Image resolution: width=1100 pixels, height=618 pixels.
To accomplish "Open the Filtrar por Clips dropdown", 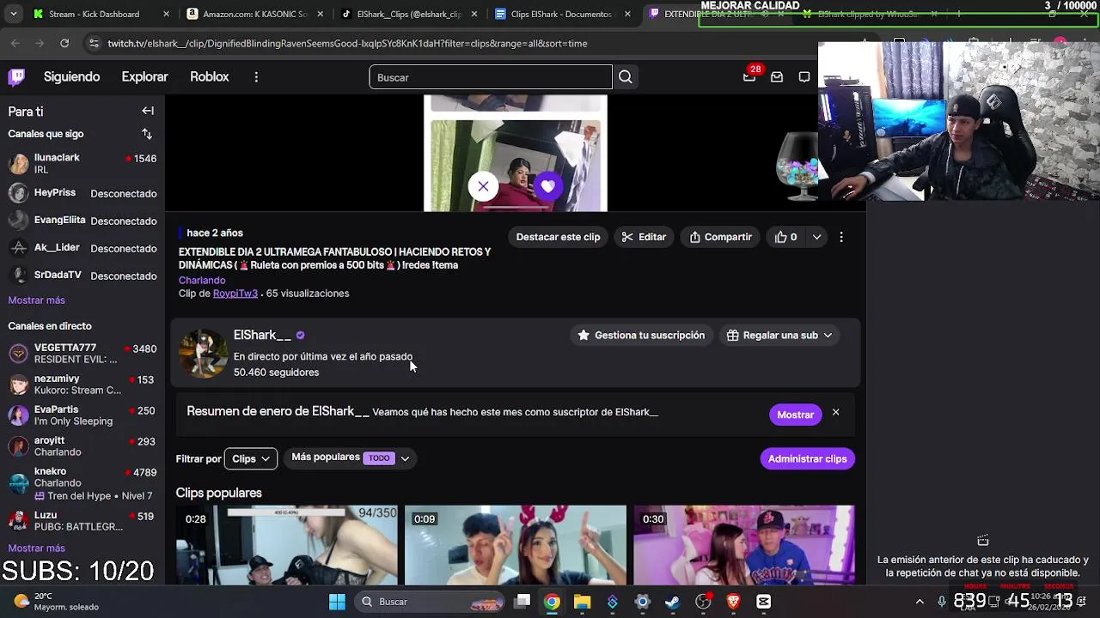I will pos(251,458).
